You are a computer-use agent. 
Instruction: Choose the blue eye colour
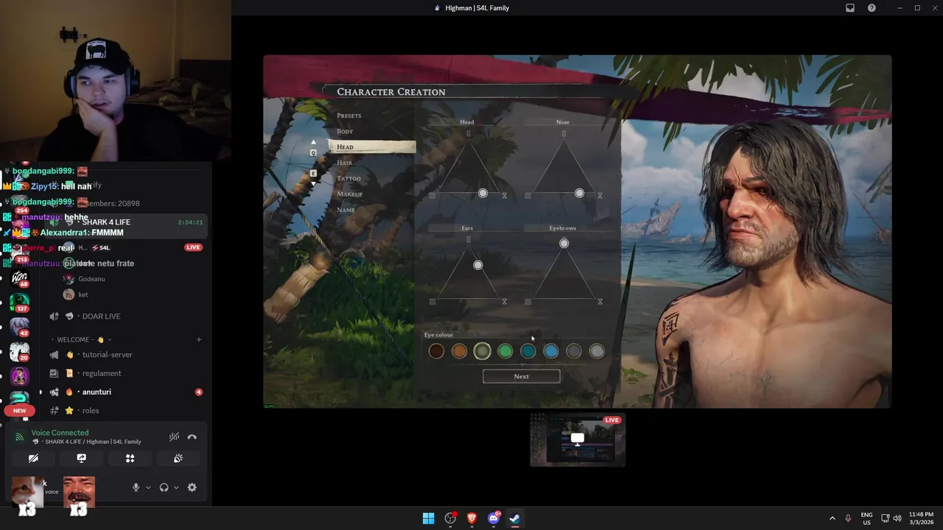click(x=551, y=352)
